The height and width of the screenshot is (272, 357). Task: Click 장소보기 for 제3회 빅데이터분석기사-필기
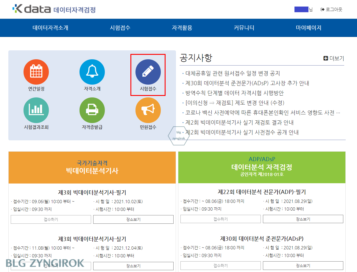(133, 219)
